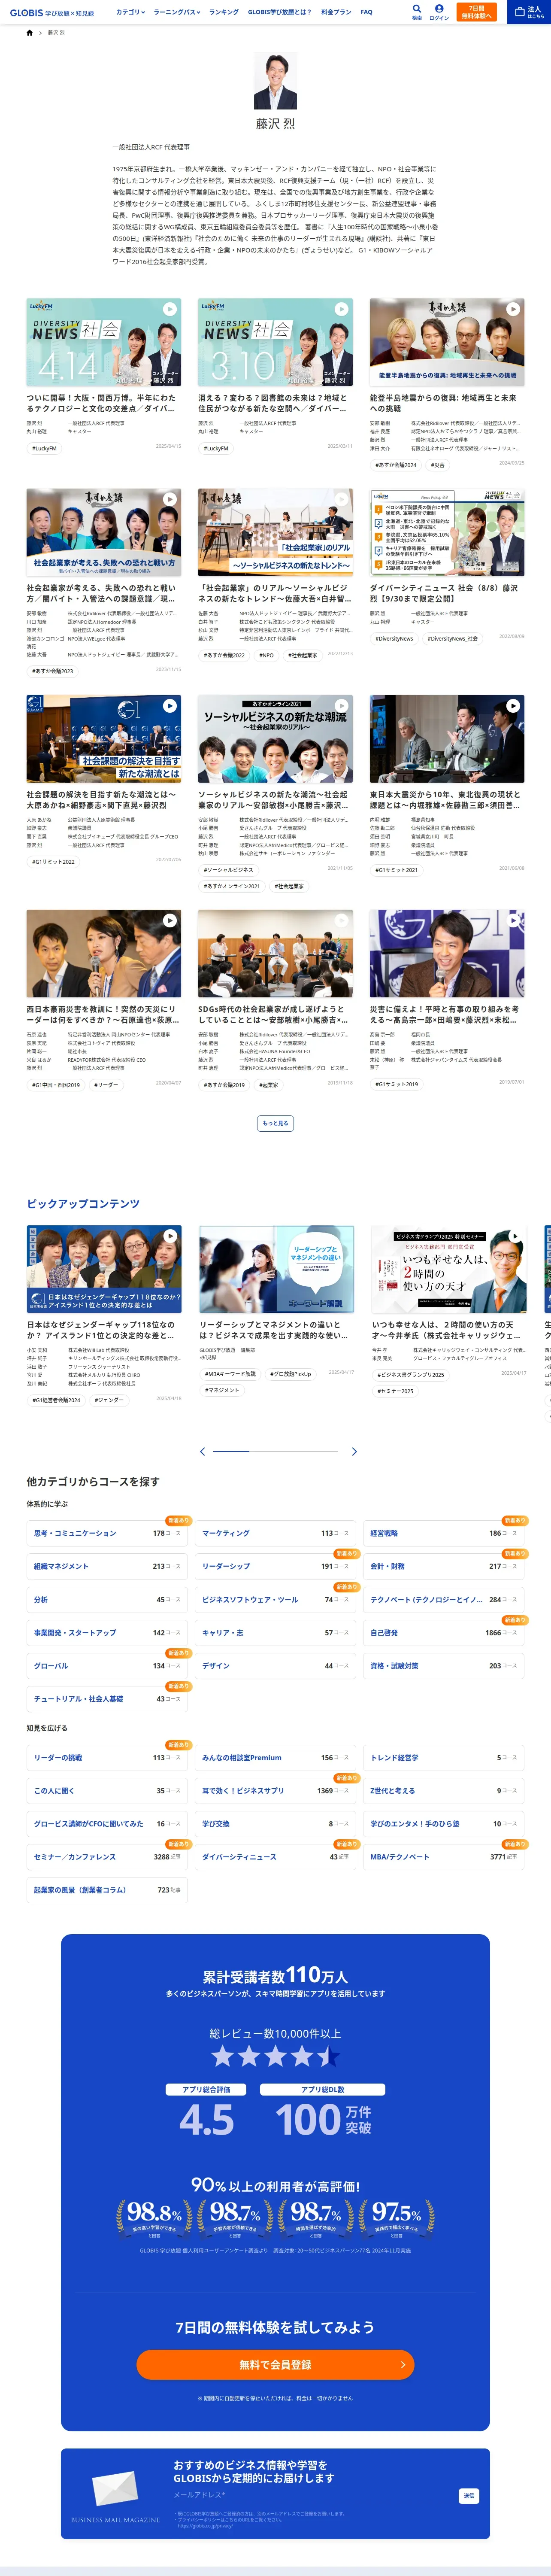Play video on DIVERSITY NEWS 4.14 thumbnail
This screenshot has width=551, height=2576.
170,309
